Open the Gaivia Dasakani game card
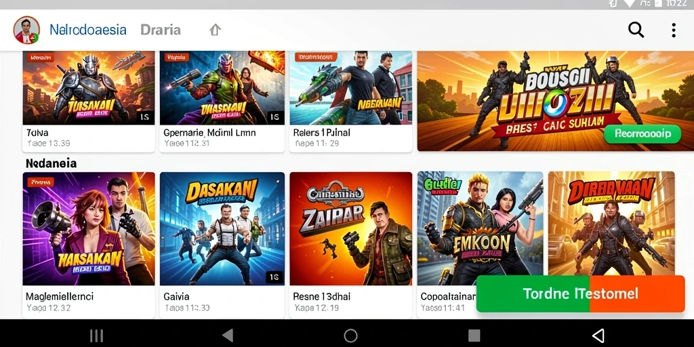The height and width of the screenshot is (347, 694). [x=222, y=245]
